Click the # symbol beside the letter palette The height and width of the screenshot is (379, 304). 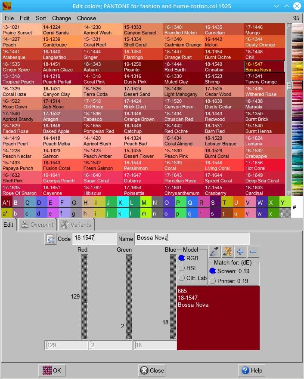point(295,207)
